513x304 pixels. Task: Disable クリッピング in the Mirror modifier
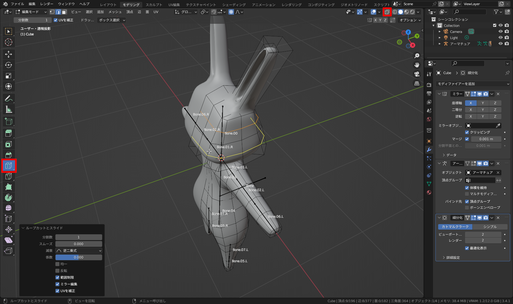467,132
